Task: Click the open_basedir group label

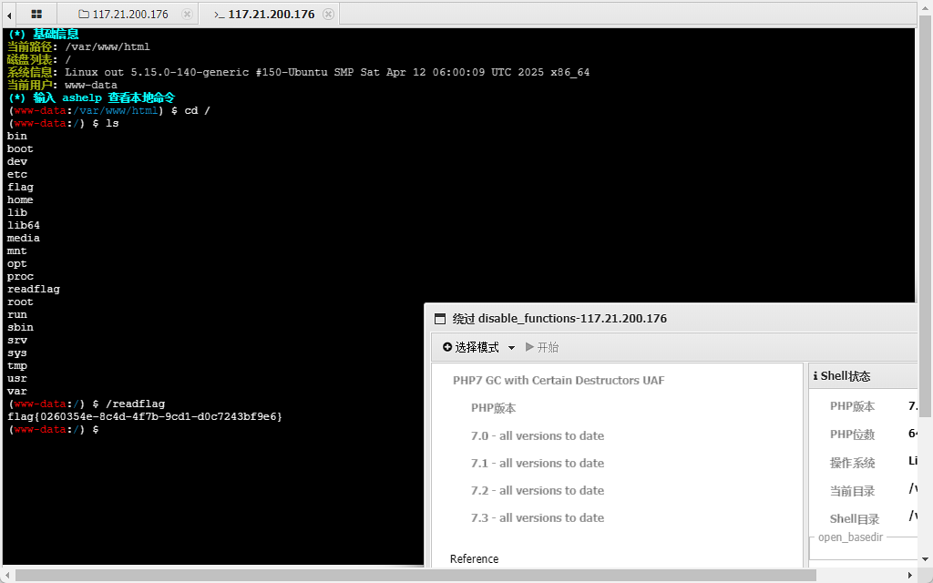Action: (x=850, y=537)
